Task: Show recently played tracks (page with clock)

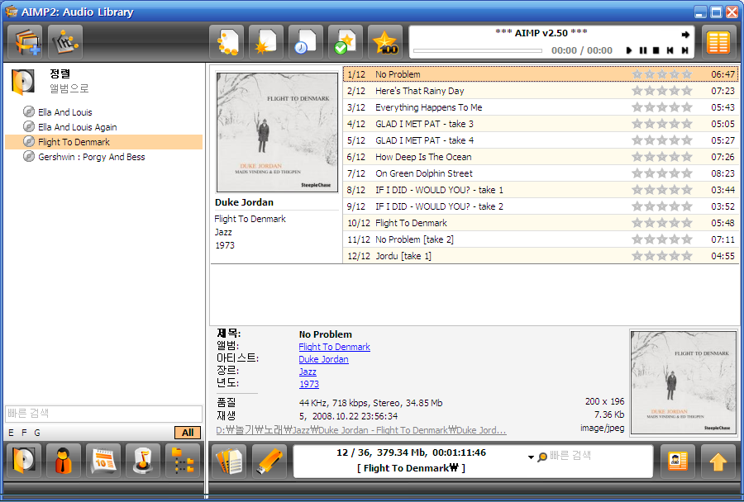Action: point(306,42)
